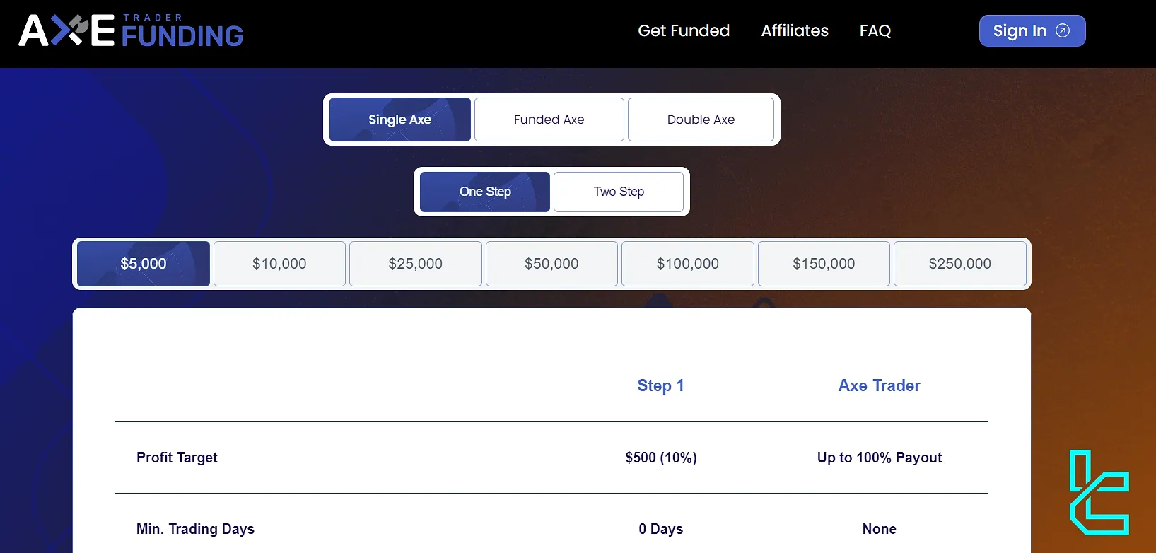The image size is (1156, 553).
Task: Pick the $50,000 account size
Action: [551, 264]
